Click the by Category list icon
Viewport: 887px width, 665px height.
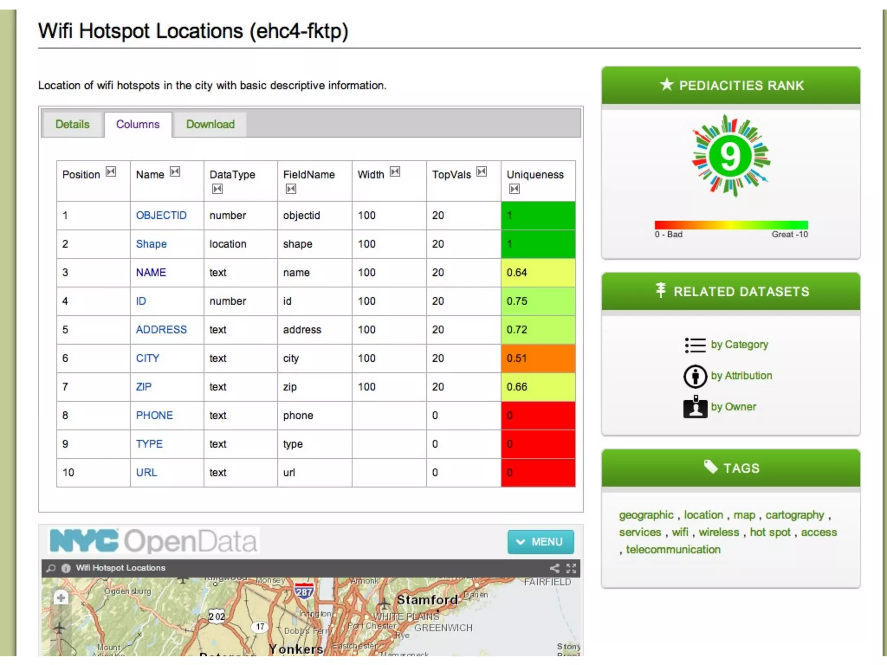(695, 345)
